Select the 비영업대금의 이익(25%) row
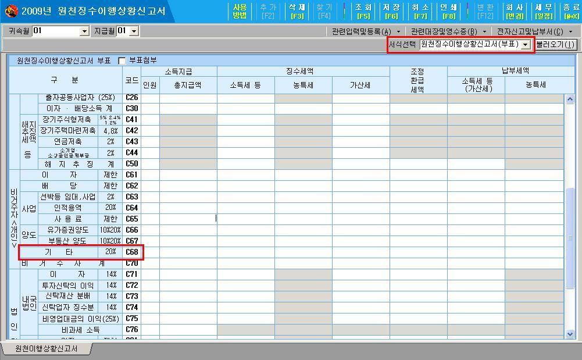 [80, 319]
